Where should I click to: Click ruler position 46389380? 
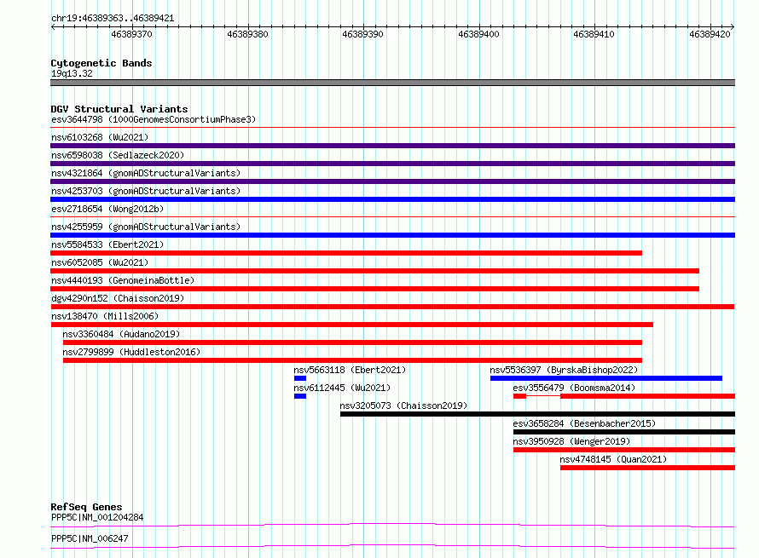tap(247, 34)
